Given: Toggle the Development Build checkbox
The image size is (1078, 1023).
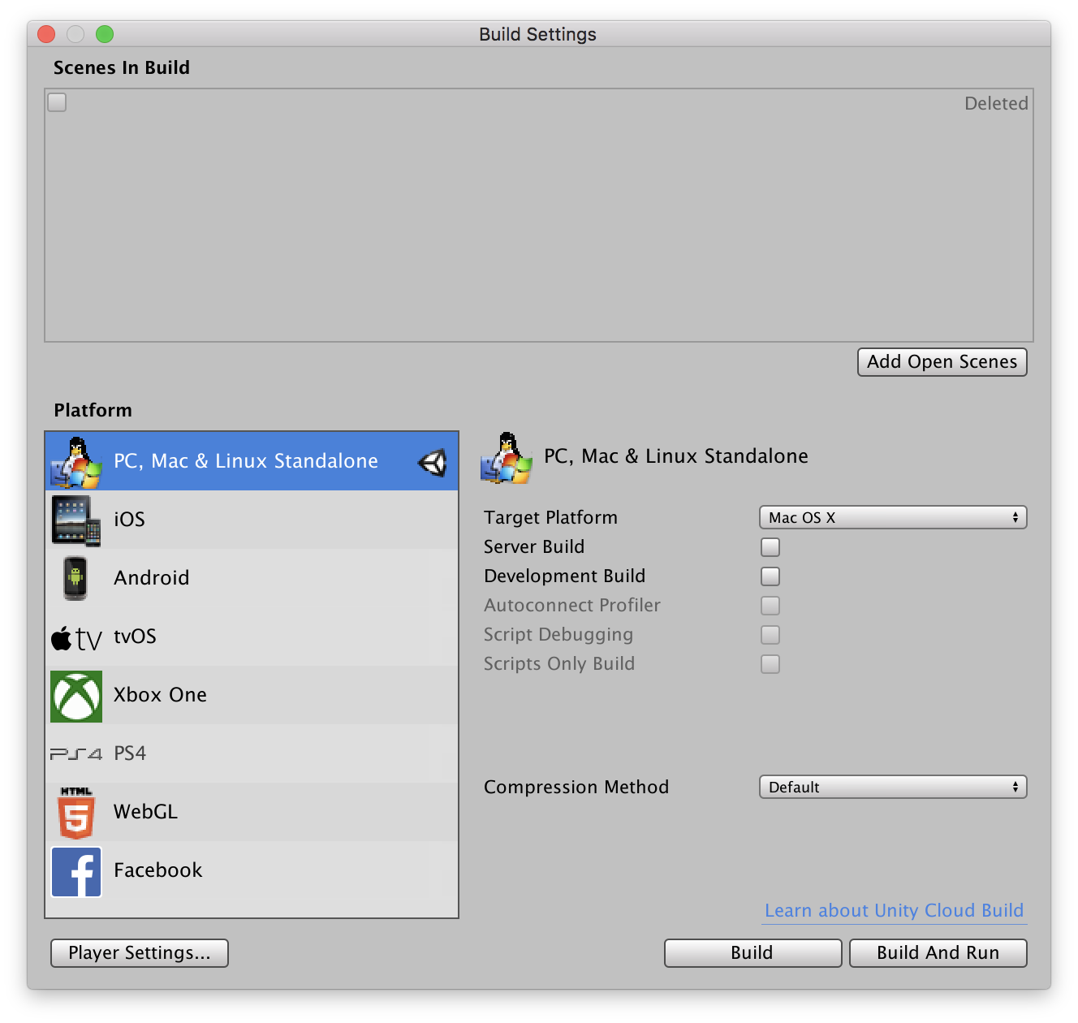Looking at the screenshot, I should point(770,576).
